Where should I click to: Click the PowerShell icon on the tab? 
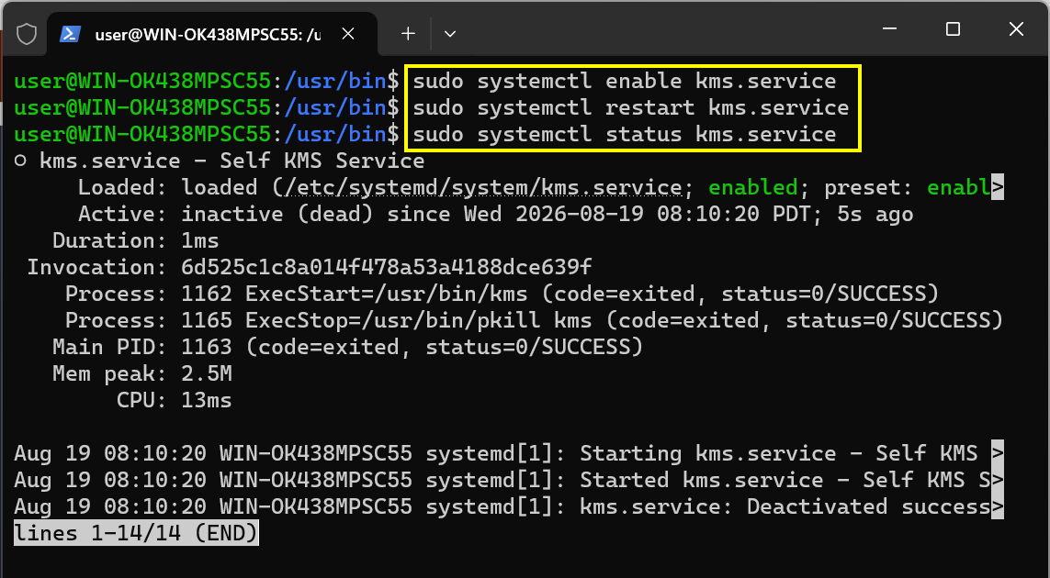[71, 33]
